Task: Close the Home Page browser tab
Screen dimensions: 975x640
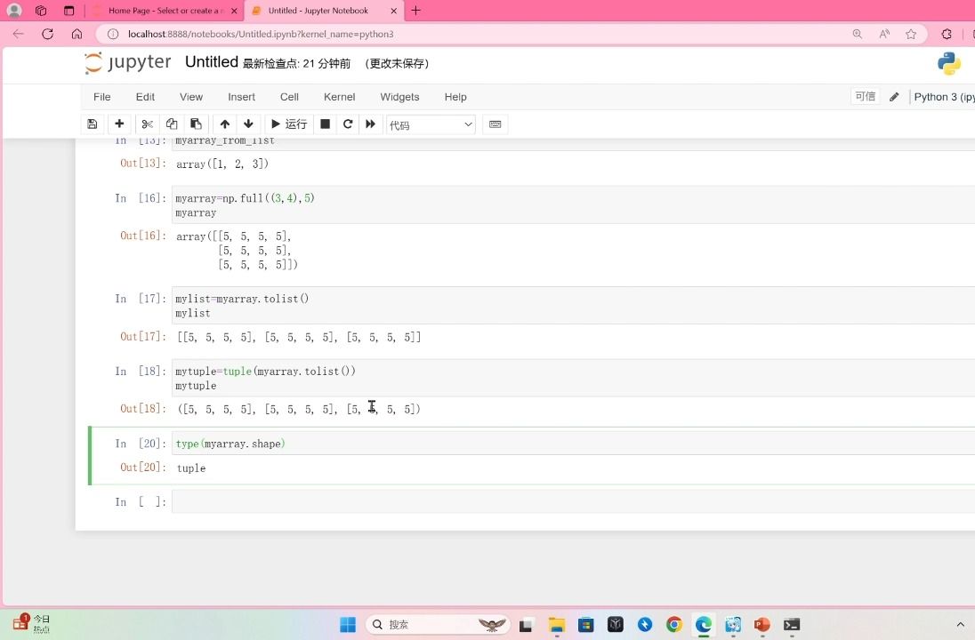Action: (234, 11)
